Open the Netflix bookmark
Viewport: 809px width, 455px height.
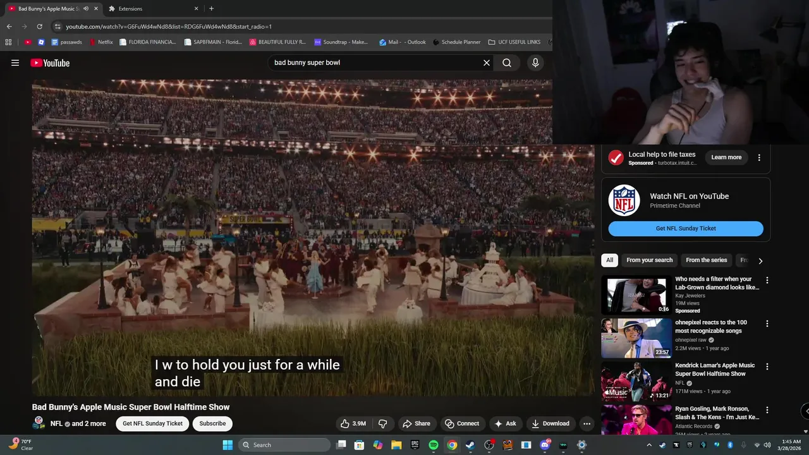tap(101, 42)
